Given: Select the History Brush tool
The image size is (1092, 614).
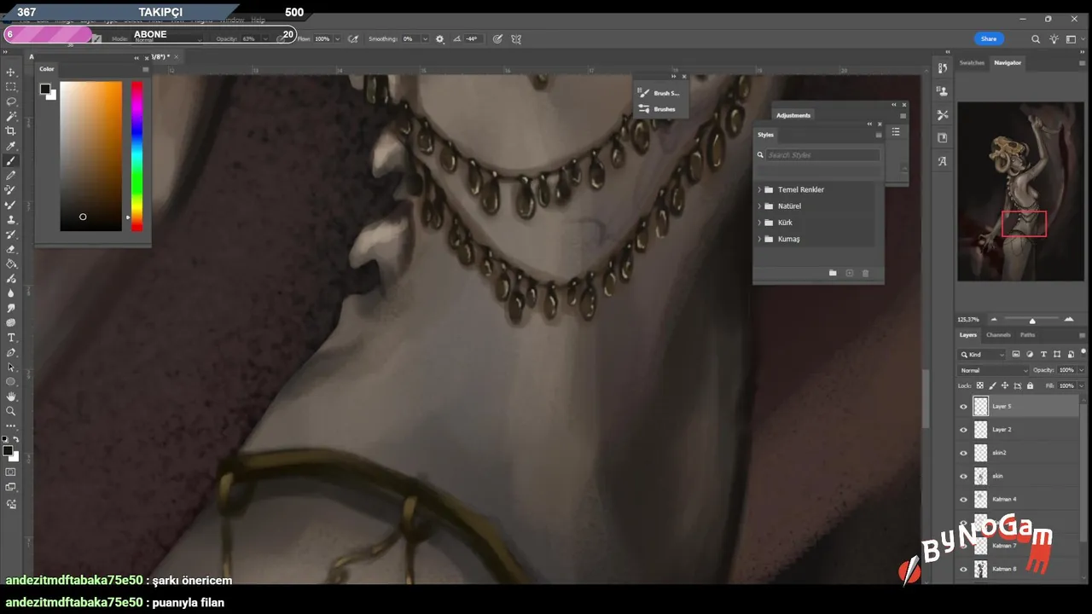Looking at the screenshot, I should coord(11,235).
